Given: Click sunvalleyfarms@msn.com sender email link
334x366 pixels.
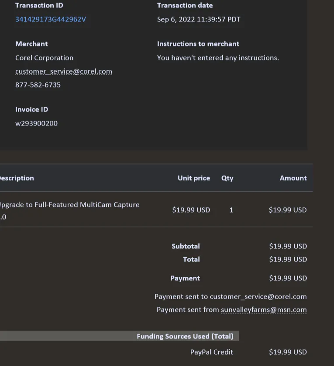Looking at the screenshot, I should click(x=264, y=310).
